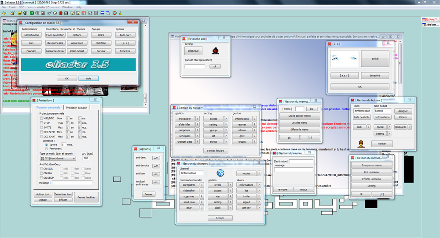Click the blue eyes image in i.a window

(x=345, y=58)
